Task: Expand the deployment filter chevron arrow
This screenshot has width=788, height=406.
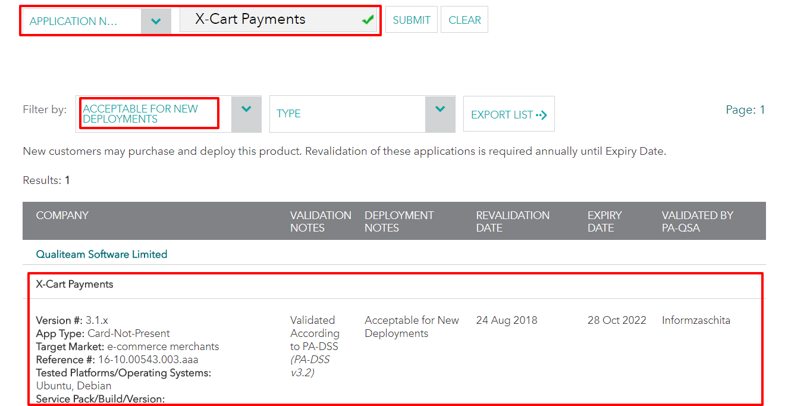Action: [247, 109]
